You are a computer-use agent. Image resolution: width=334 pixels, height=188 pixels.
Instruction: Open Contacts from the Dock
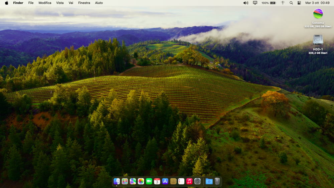click(173, 181)
